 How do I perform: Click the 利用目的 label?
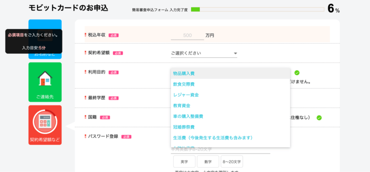click(96, 72)
